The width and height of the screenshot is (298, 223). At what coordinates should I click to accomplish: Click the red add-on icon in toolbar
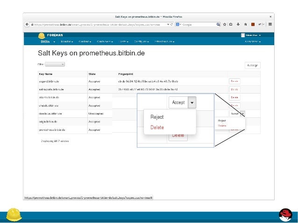click(253, 24)
